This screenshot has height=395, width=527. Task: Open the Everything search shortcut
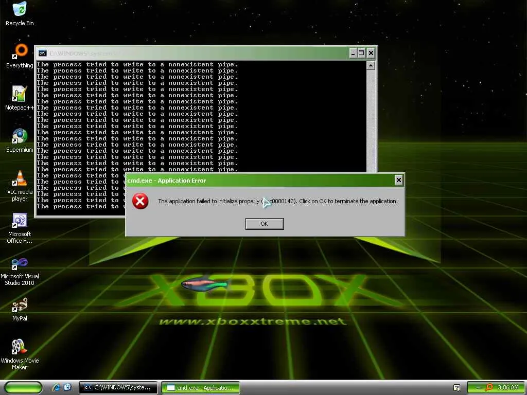(20, 56)
